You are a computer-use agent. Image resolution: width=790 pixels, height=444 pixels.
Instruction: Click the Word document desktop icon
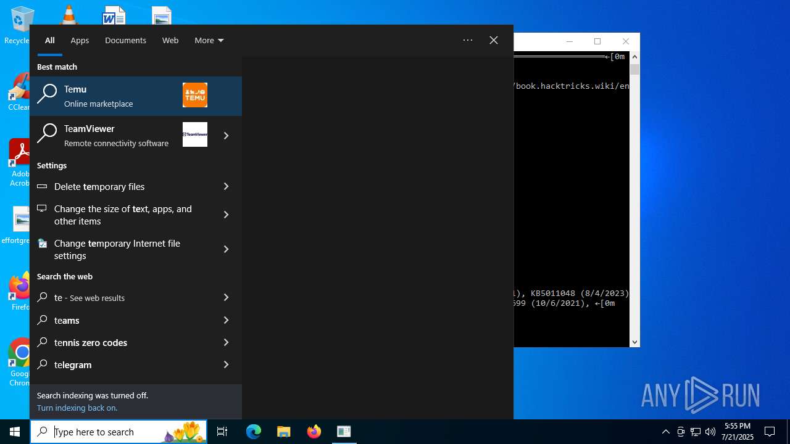click(114, 15)
